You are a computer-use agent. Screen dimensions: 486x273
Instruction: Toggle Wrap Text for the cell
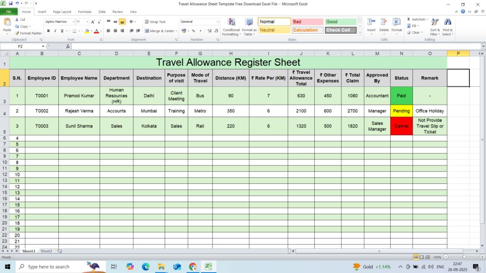tap(155, 22)
